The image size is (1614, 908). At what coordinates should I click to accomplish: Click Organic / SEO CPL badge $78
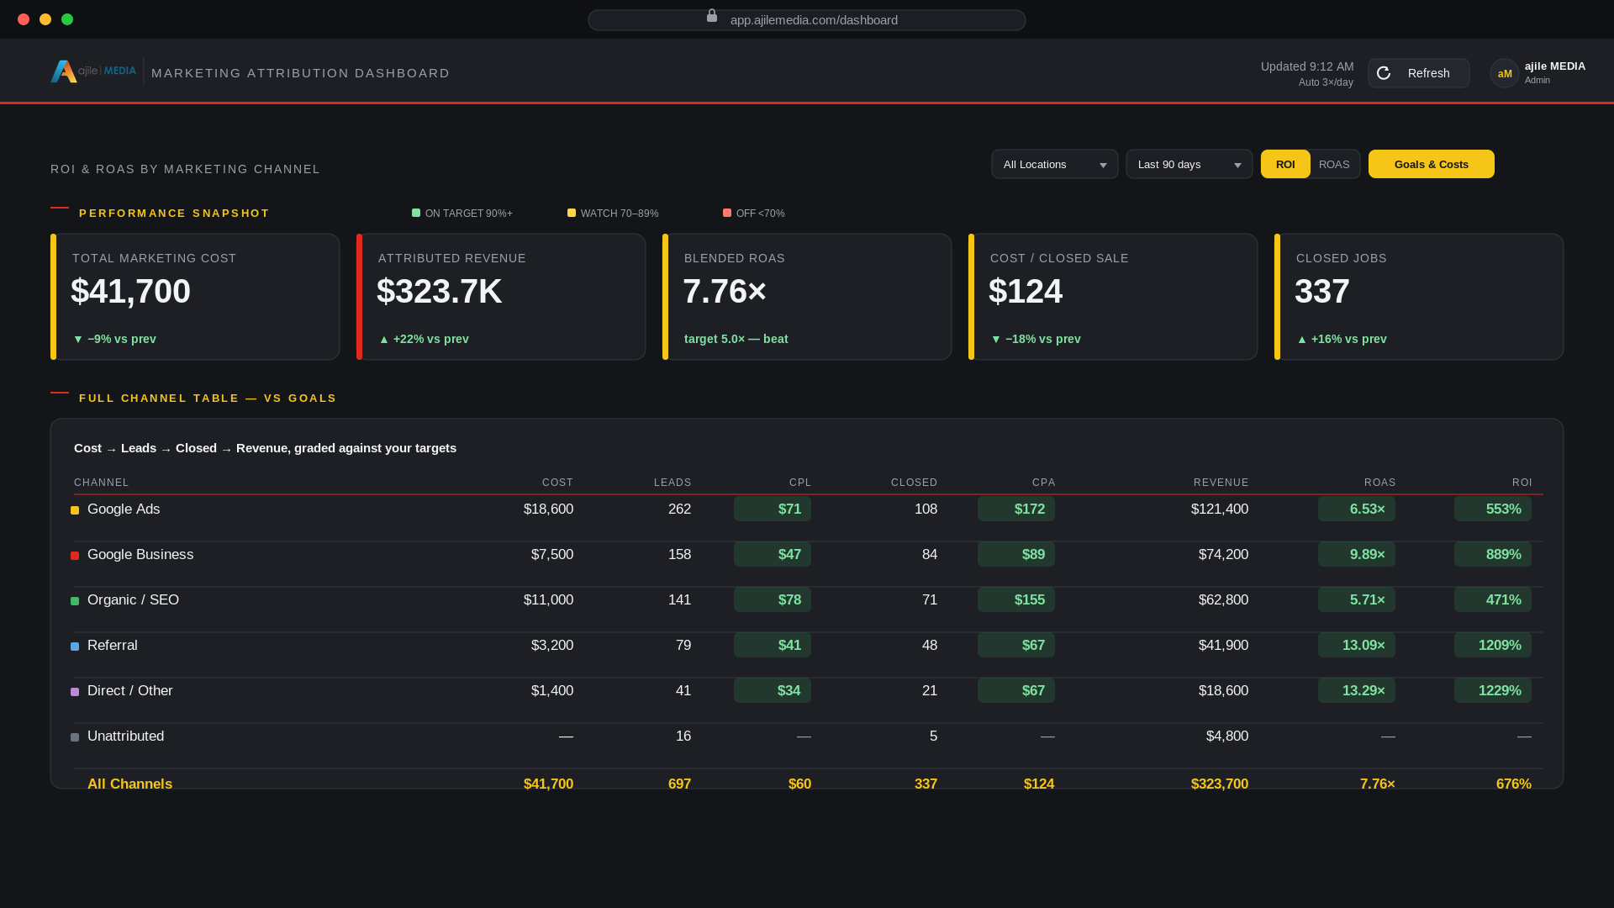tap(773, 599)
